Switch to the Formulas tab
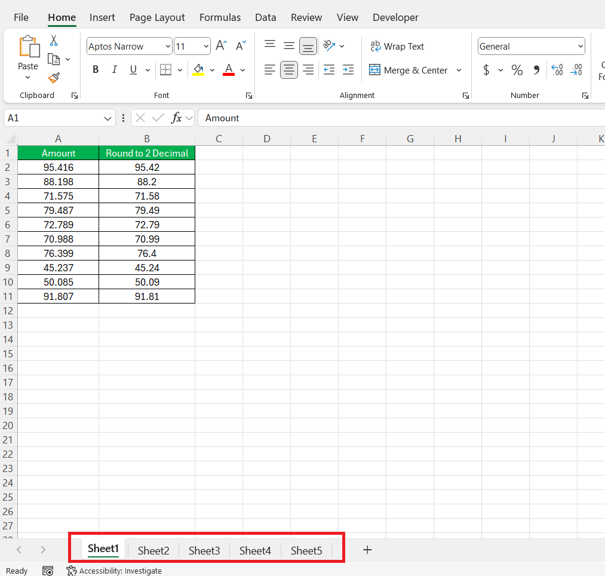The height and width of the screenshot is (576, 605). point(220,17)
